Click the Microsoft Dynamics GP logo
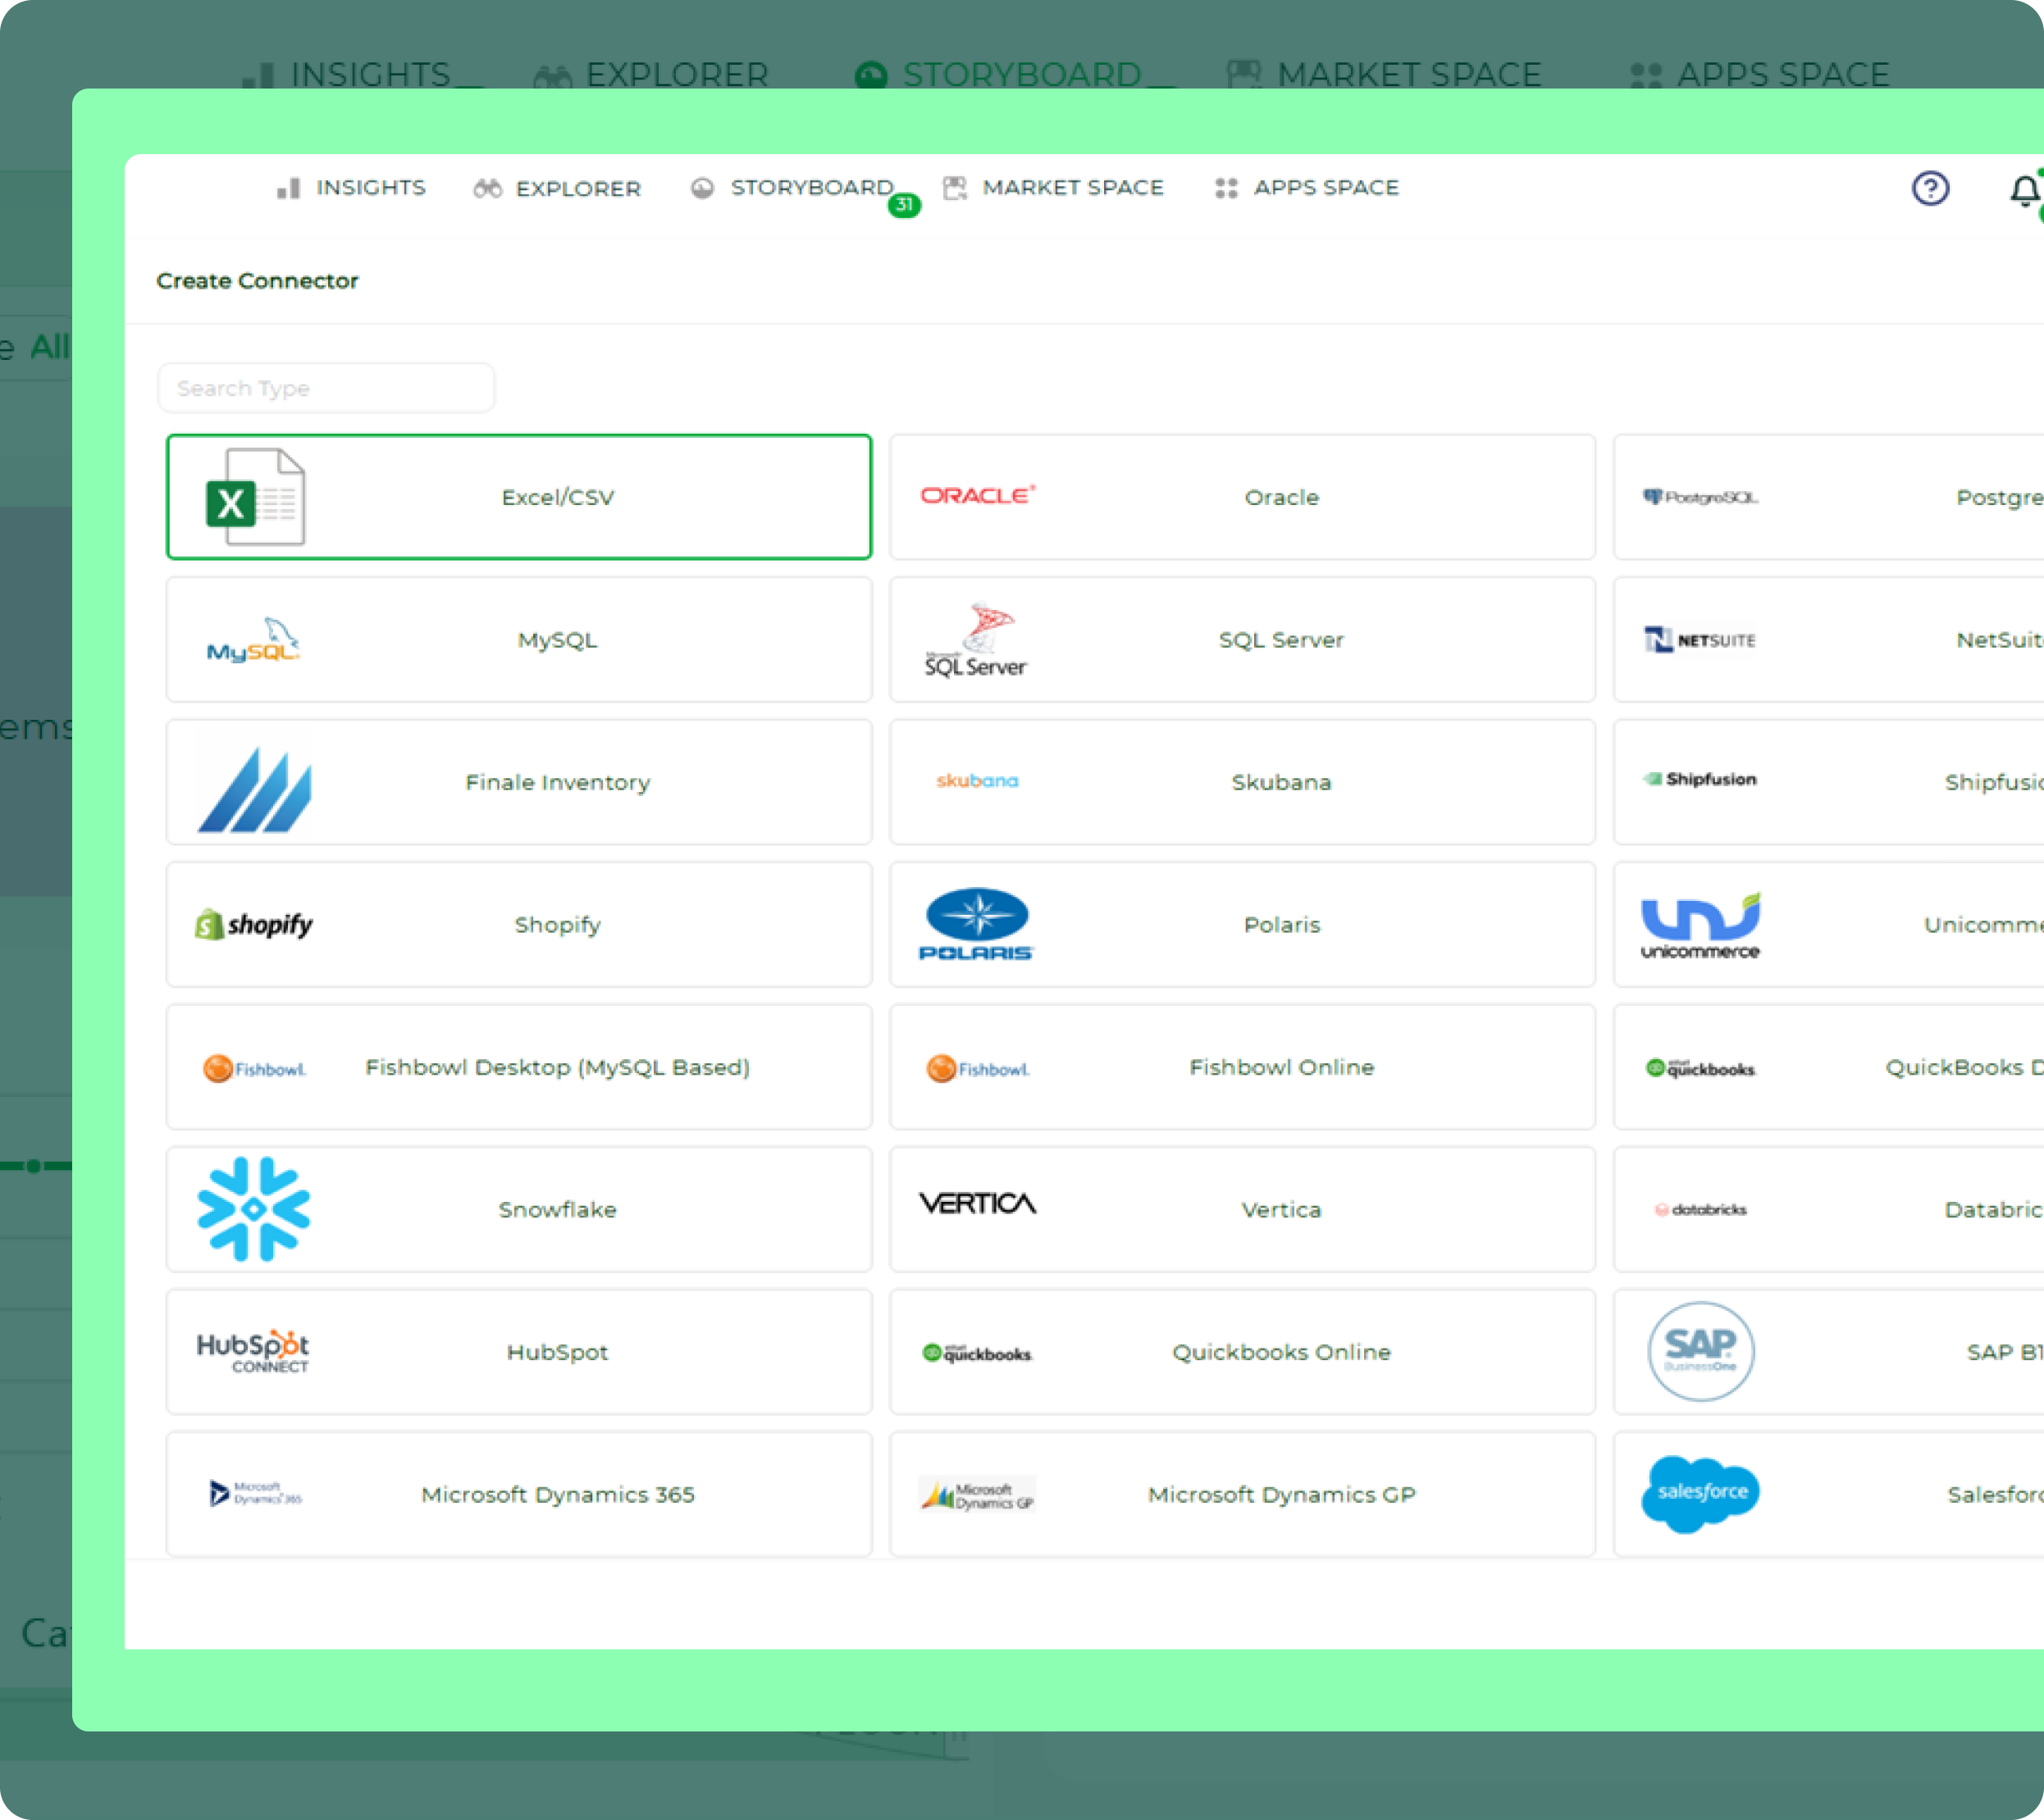The width and height of the screenshot is (2044, 1820). pos(978,1495)
